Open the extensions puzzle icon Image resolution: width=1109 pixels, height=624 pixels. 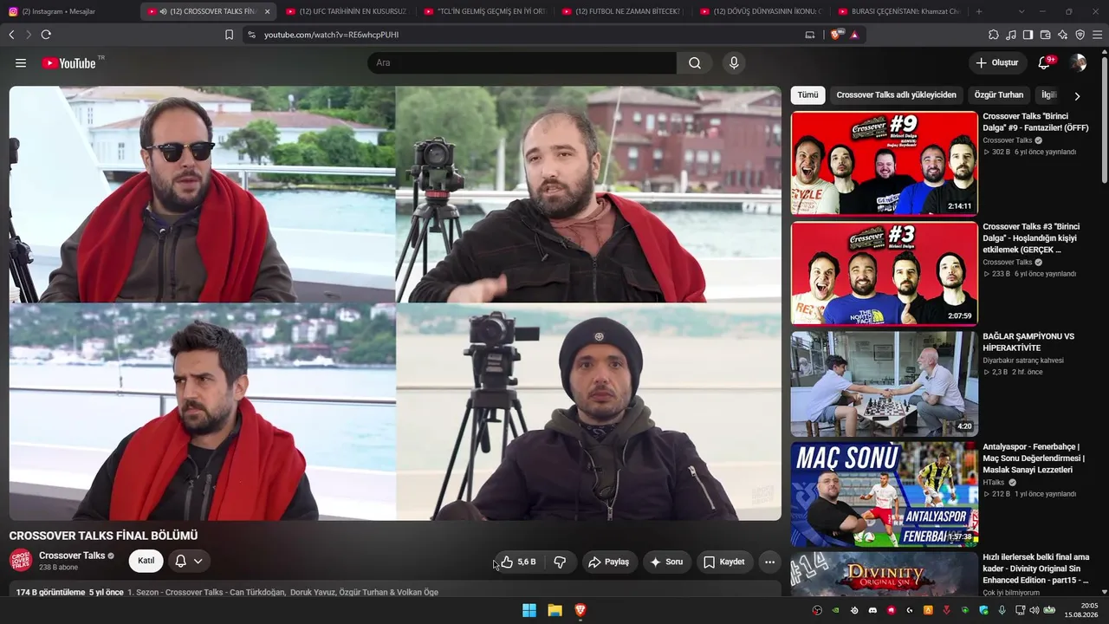994,35
